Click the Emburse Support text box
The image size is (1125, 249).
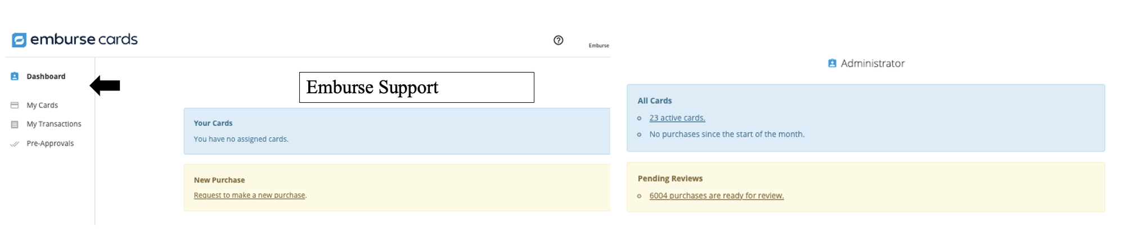pos(416,87)
